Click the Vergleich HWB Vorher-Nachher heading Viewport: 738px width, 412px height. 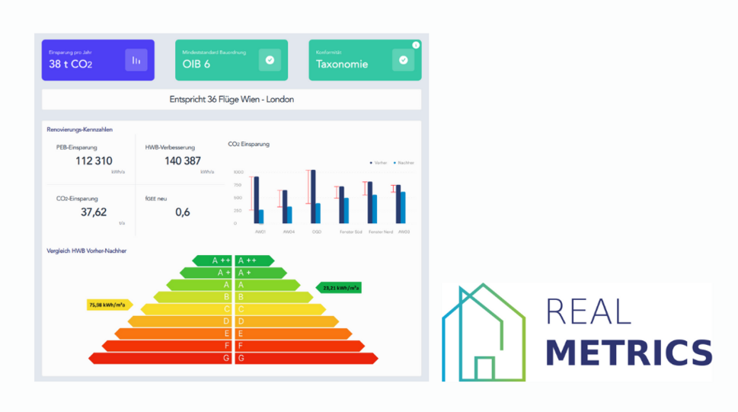[87, 251]
